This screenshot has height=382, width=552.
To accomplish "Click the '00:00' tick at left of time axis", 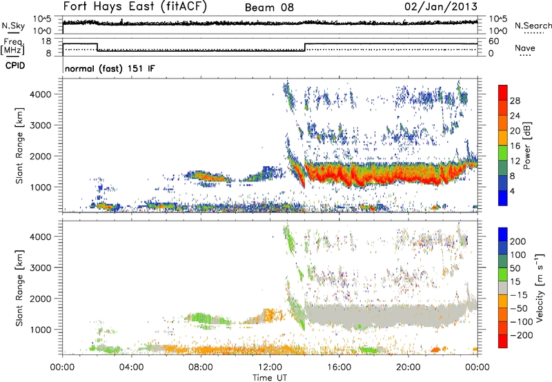I will [62, 368].
